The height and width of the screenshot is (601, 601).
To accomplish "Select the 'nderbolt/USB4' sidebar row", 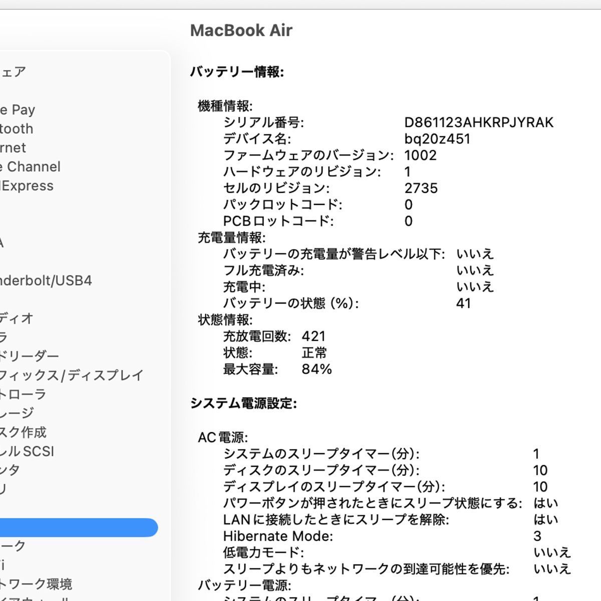I will [46, 280].
